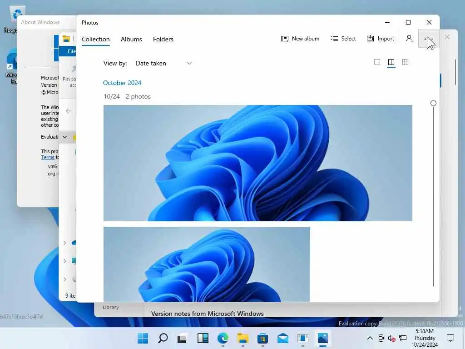Click back arrow in File Explorer
Screen dimensions: 465x349
tap(69, 111)
